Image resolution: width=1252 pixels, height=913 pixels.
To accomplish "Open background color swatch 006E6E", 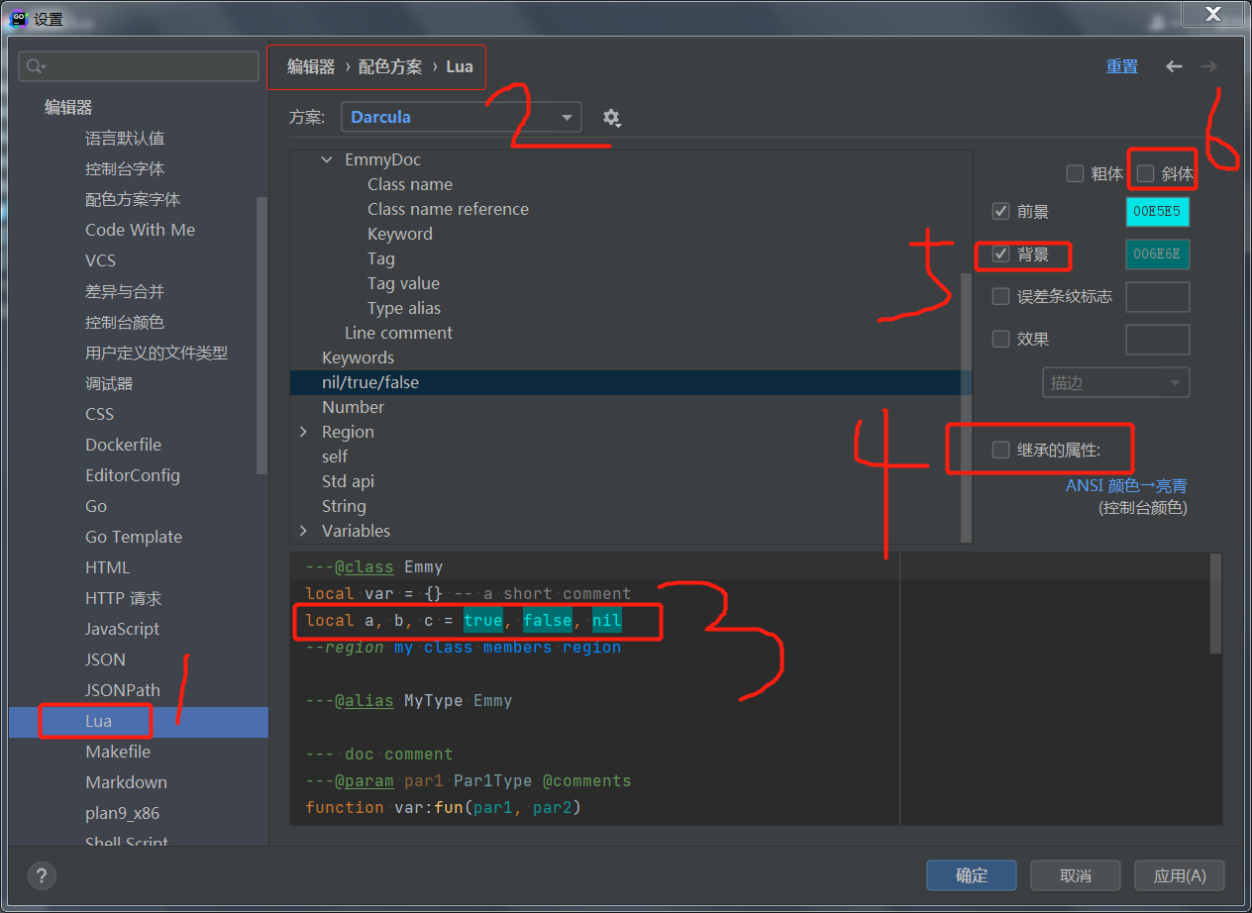I will point(1158,254).
